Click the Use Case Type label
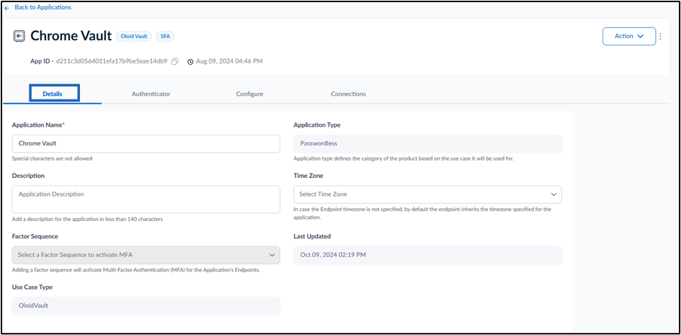The image size is (681, 335). tap(32, 287)
